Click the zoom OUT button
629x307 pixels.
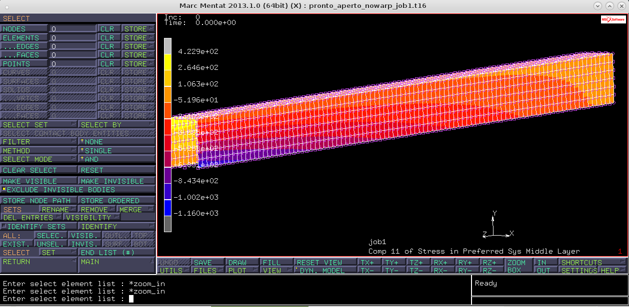[546, 270]
